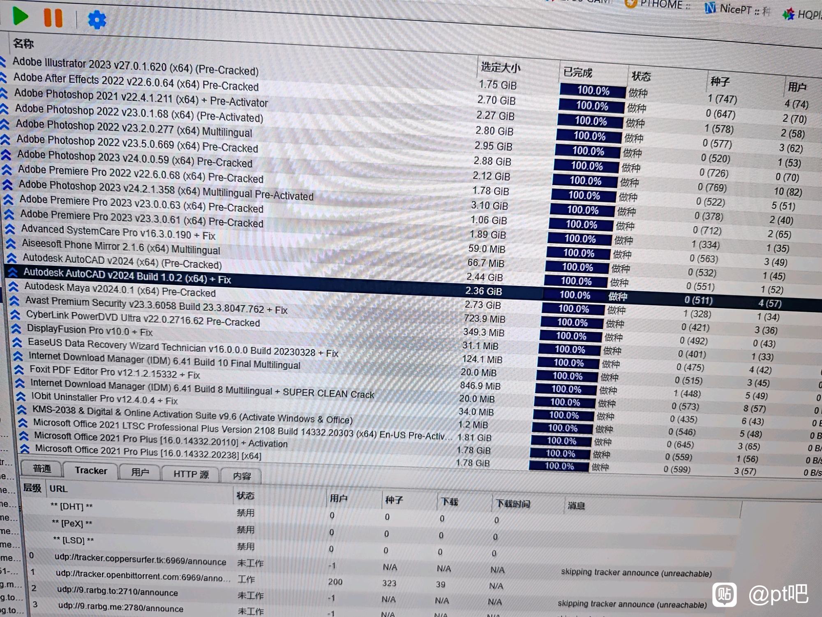822x617 pixels.
Task: Click seeding icon of Avast Premium Security row
Action: 14,301
